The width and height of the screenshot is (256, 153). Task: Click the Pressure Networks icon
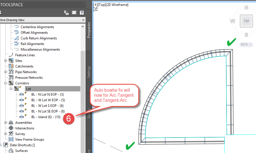click(11, 77)
